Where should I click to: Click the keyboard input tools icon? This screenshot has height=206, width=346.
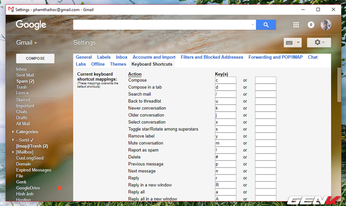click(289, 43)
